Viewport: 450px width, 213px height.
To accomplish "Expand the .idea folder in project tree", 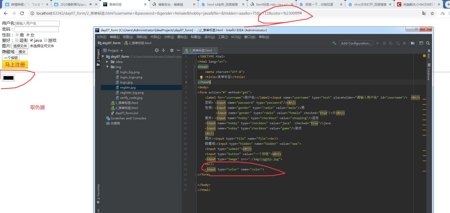I will (x=107, y=62).
